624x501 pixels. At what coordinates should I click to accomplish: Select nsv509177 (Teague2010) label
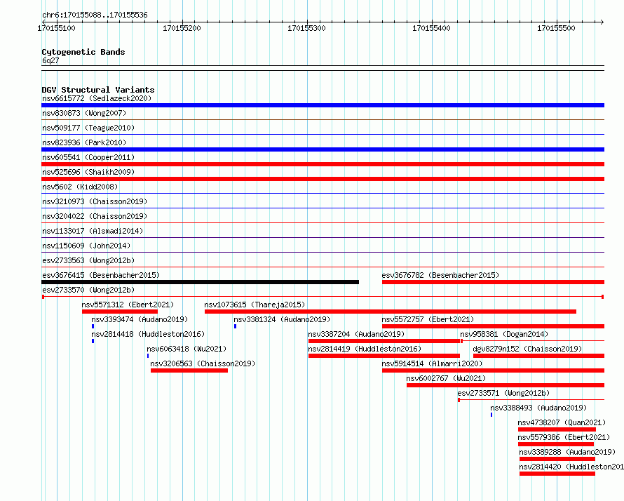pyautogui.click(x=88, y=128)
